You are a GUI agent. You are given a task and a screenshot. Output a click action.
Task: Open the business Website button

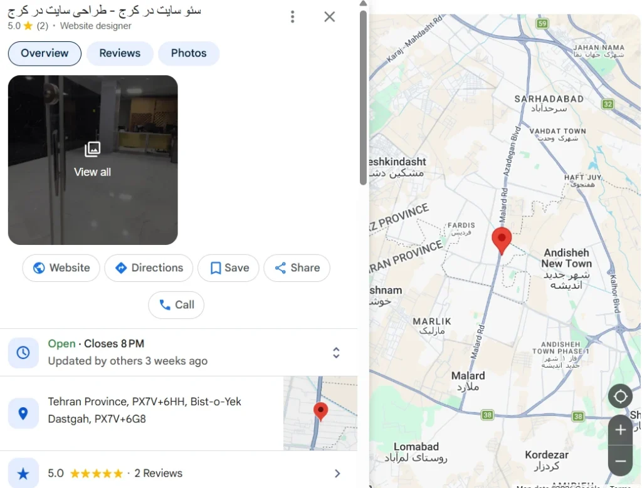(x=61, y=268)
